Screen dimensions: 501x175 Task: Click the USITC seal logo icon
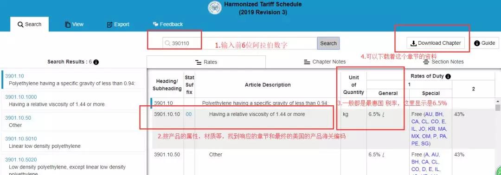215,8
